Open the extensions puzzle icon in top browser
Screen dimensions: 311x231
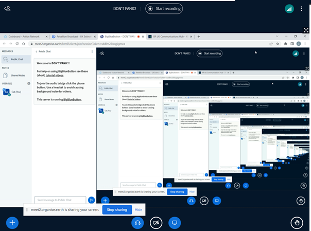click(x=286, y=44)
